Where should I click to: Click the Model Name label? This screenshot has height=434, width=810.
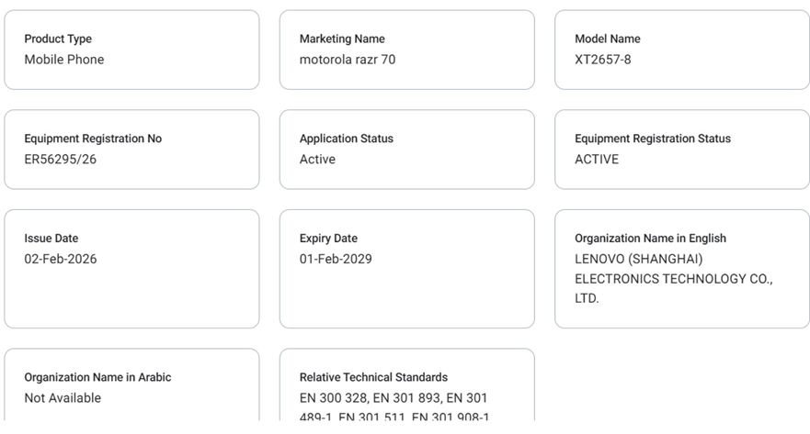[608, 39]
